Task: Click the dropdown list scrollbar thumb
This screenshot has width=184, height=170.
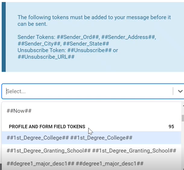Action: pyautogui.click(x=182, y=118)
